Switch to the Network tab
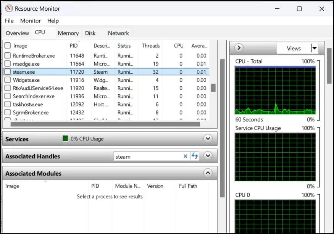 coord(118,33)
